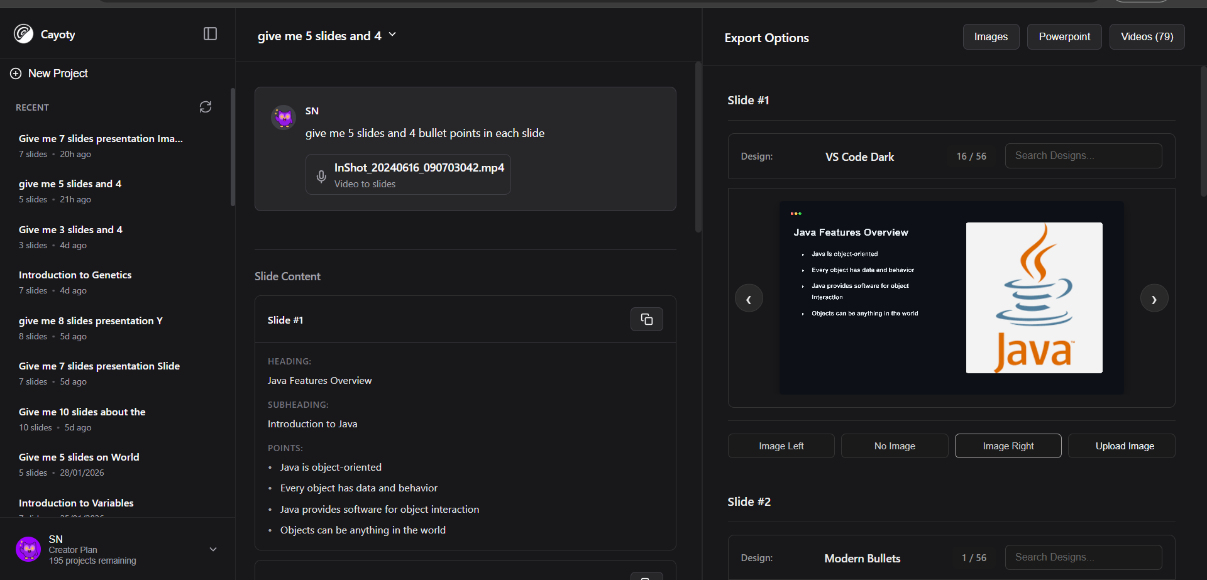
Task: Click the Cayoty logo icon
Action: pyautogui.click(x=24, y=34)
